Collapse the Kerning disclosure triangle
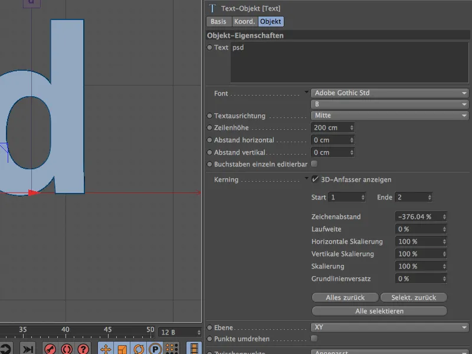The width and height of the screenshot is (472, 354). (306, 178)
